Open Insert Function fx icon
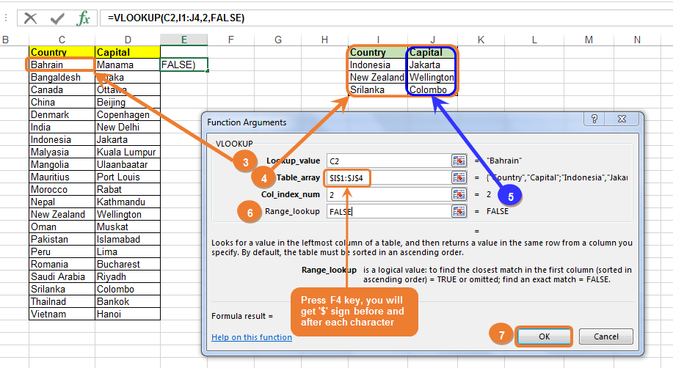Viewport: 673px width, 368px height. coord(83,18)
